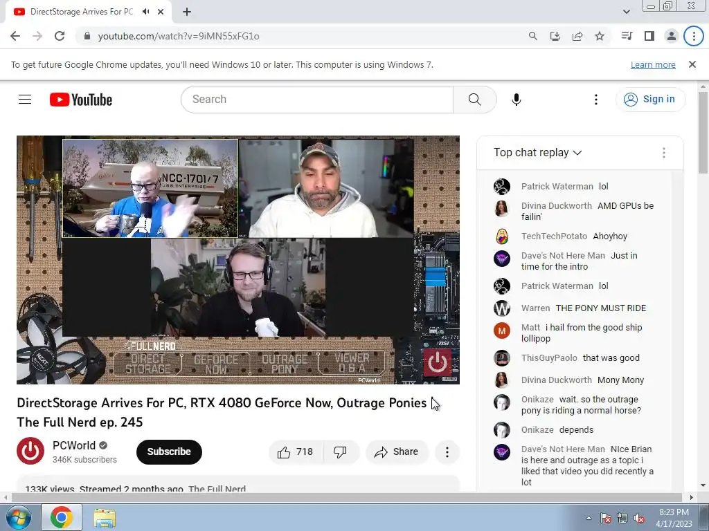Screen dimensions: 709x531
Task: Click Divina Duckworth's 'AMD GPUs be failin' message
Action: point(574,211)
